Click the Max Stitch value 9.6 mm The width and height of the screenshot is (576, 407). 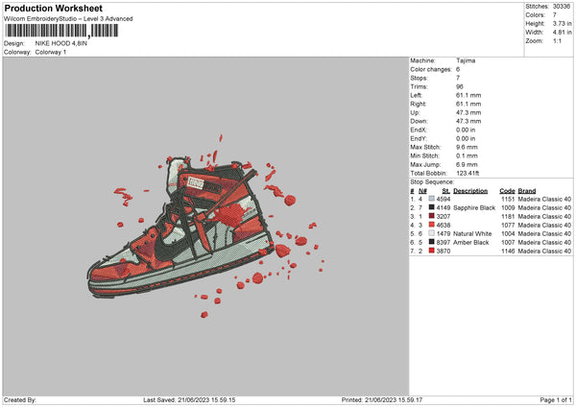tap(467, 147)
